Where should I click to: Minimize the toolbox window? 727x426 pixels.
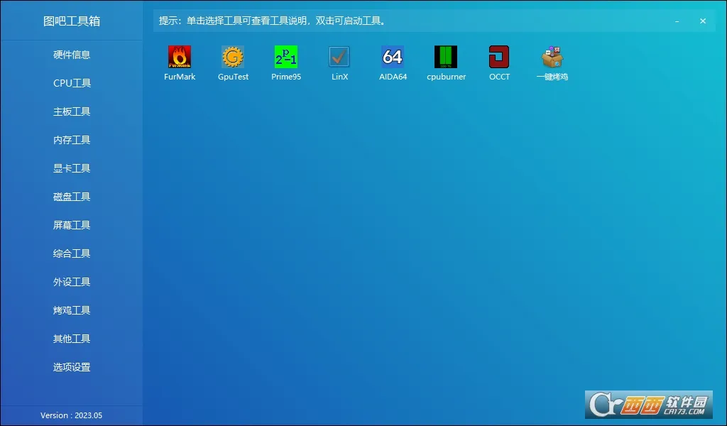coord(677,21)
